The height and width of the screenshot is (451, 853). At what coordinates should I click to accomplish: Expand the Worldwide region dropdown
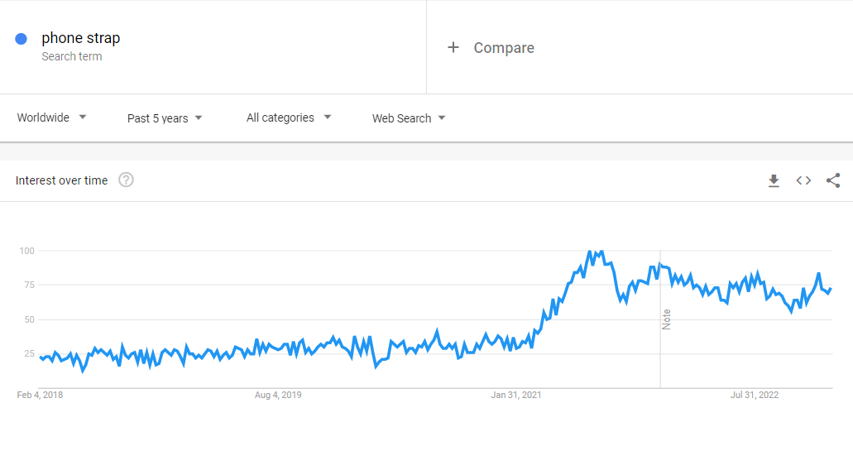(x=52, y=118)
